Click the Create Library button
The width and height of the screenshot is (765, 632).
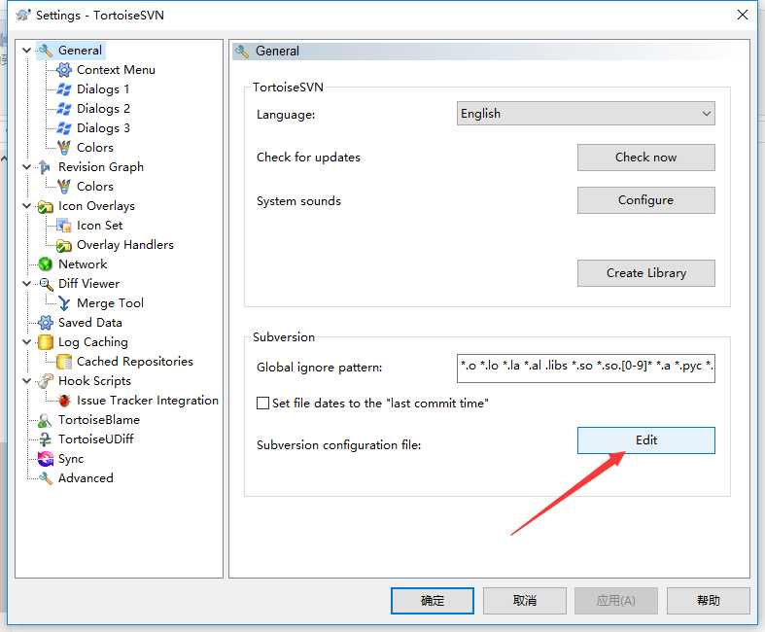click(x=646, y=273)
